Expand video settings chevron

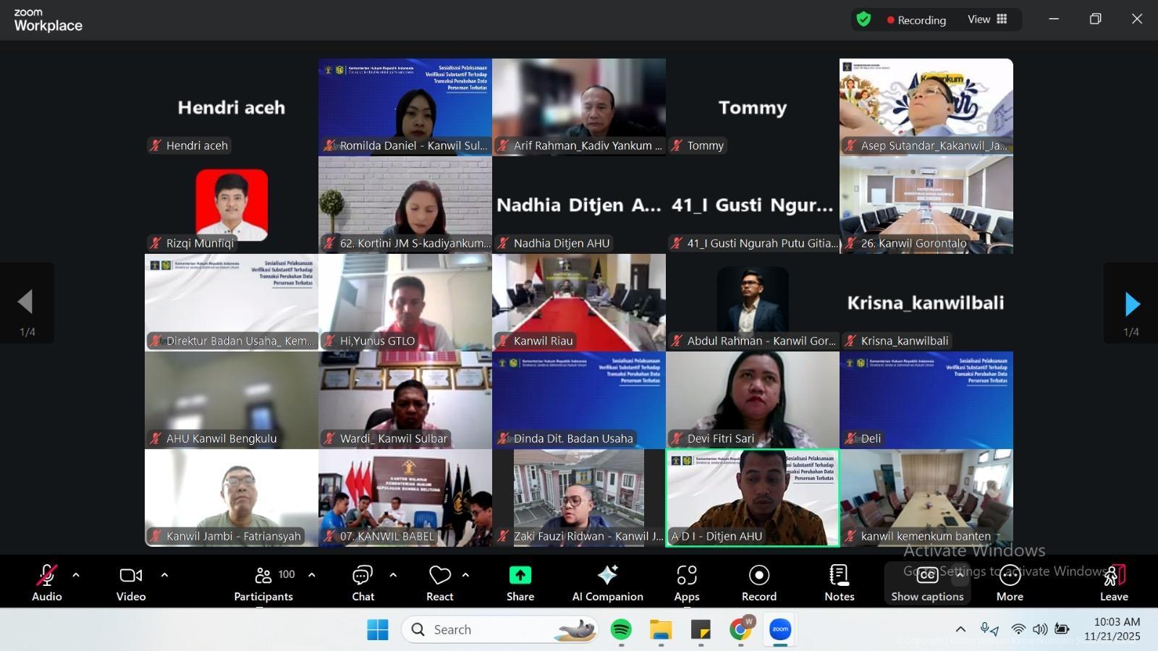164,575
